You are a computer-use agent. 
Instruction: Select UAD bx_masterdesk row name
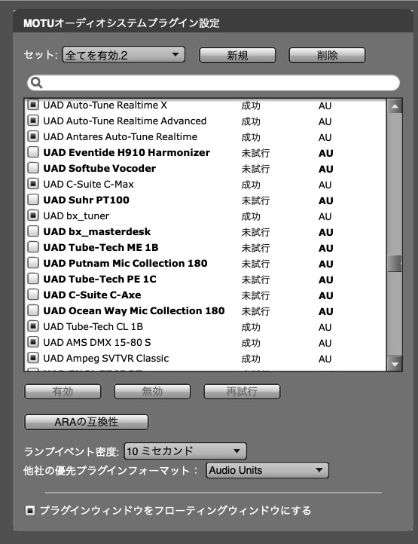coord(97,231)
